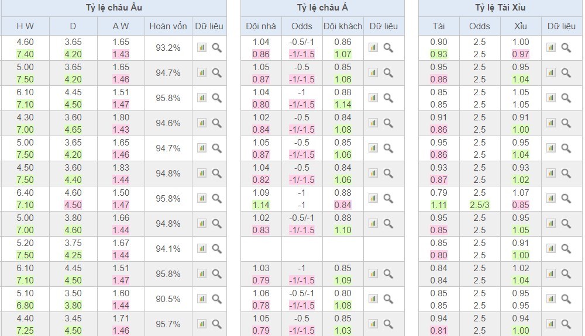Viewport: 585px width, 336px height.
Task: Click the 'H W' column header
Action: click(25, 26)
